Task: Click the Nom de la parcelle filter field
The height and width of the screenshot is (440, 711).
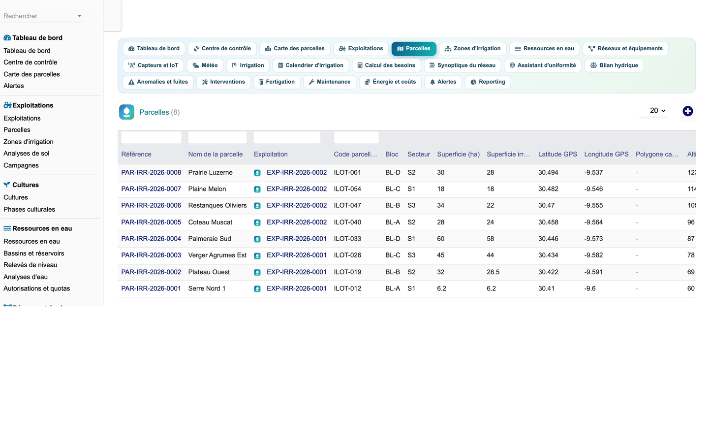Action: pos(217,138)
